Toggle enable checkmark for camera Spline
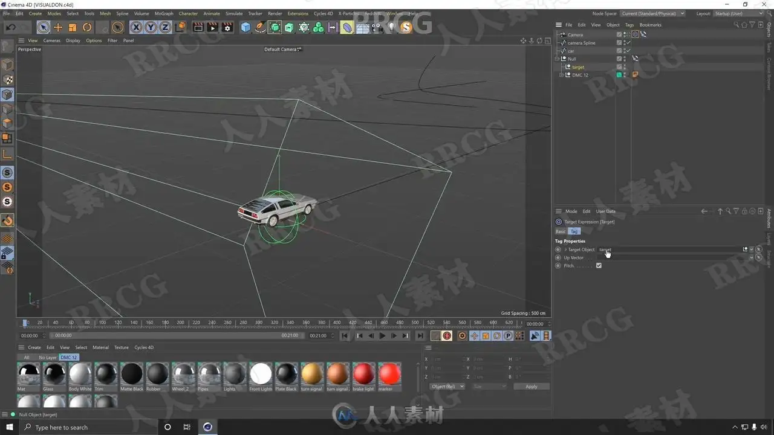The image size is (774, 435). [x=629, y=43]
